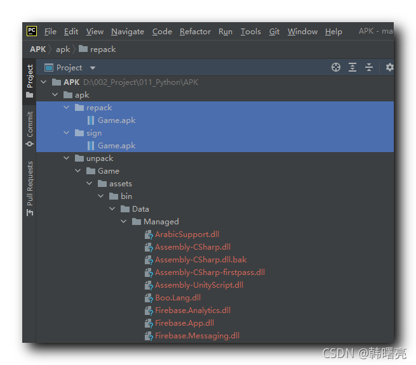This screenshot has height=365, width=416.
Task: Open the Commit tool window side tab
Action: click(x=30, y=129)
